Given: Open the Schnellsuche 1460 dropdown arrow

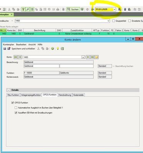Looking at the screenshot, I should 108,21.
